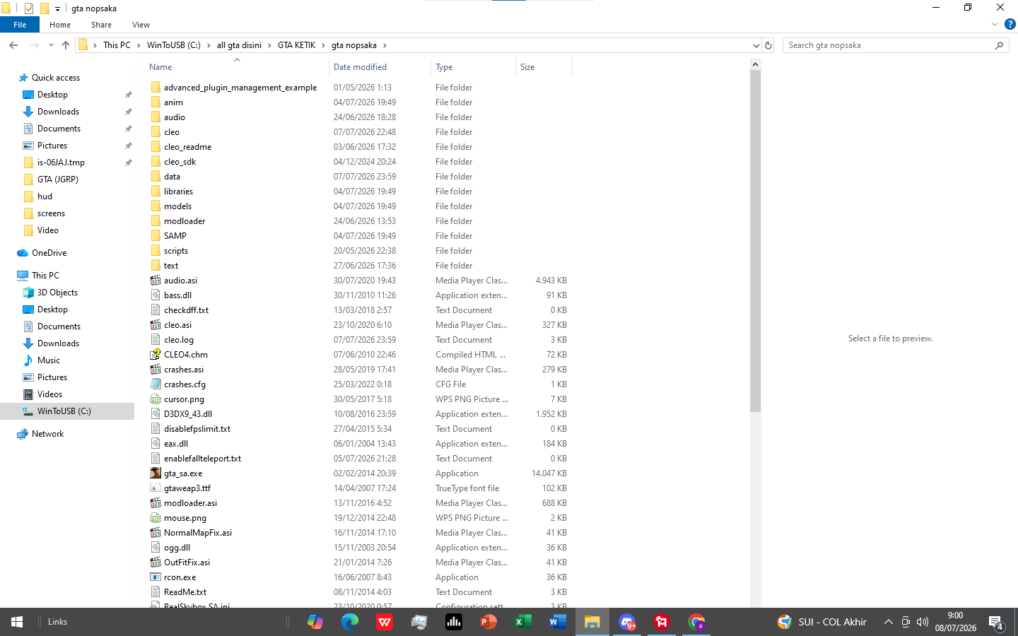This screenshot has height=636, width=1018.
Task: Select the crashes.cfg file icon
Action: 156,384
